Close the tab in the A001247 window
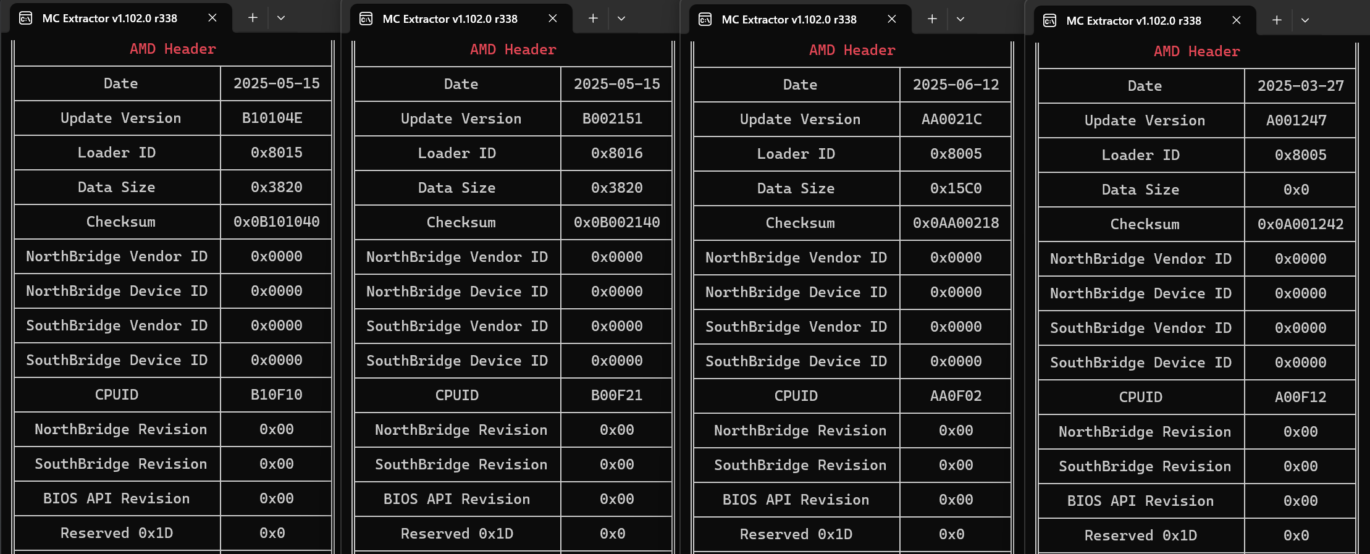 pyautogui.click(x=1237, y=20)
